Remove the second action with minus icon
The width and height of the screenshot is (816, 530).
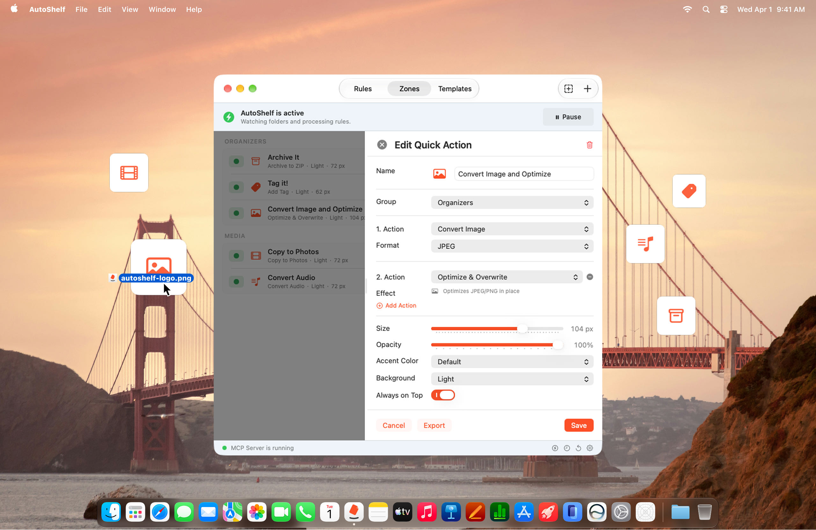pos(590,277)
